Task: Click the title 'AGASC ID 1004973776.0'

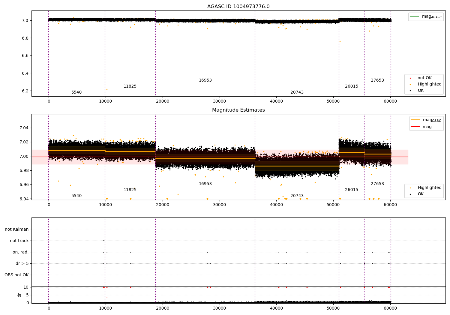Action: [238, 7]
